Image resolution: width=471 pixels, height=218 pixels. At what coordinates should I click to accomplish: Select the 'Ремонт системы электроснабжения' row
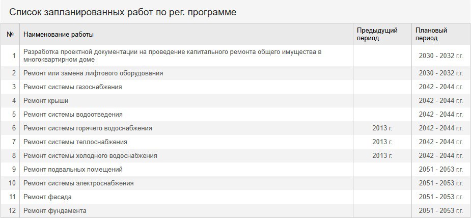tap(78, 183)
